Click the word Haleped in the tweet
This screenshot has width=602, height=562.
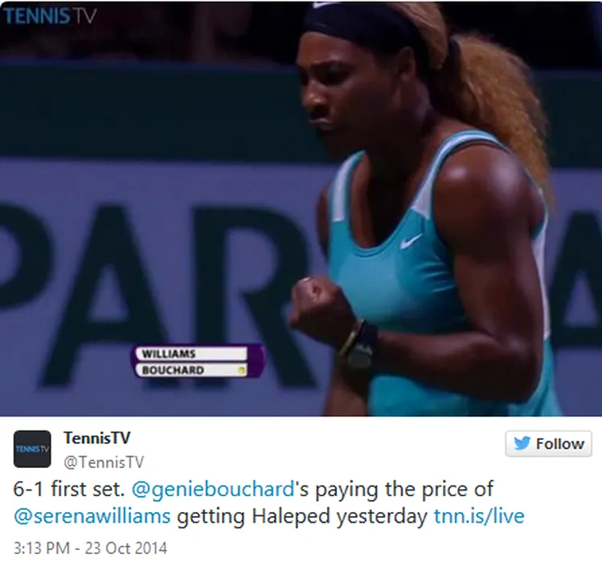(291, 516)
